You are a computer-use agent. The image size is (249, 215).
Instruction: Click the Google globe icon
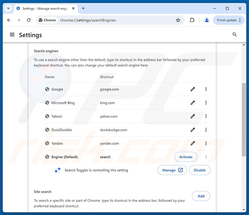(x=47, y=89)
